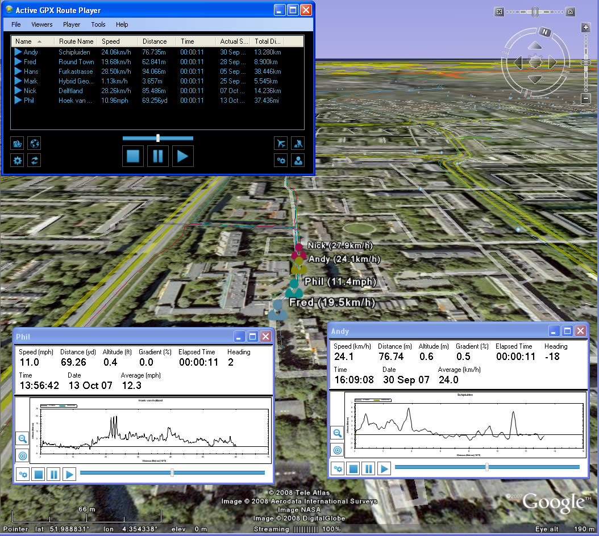Open the Tools menu
The height and width of the screenshot is (536, 599).
[x=98, y=24]
